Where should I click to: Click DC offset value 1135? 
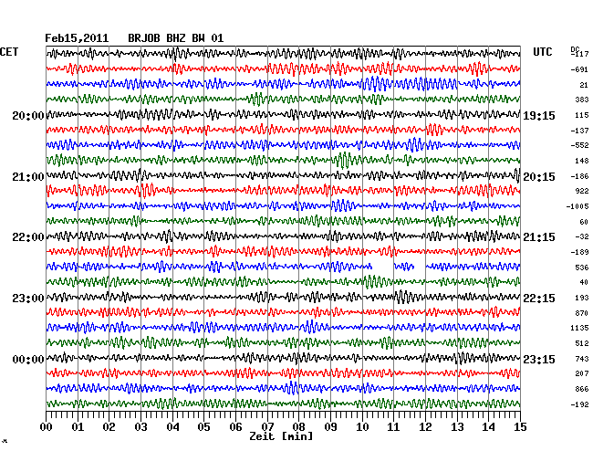(579, 328)
